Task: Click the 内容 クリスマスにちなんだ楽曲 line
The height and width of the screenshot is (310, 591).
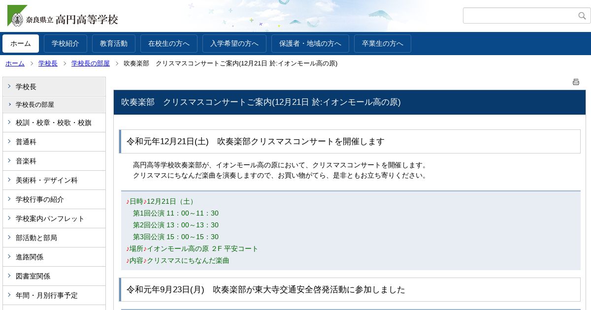Action: [x=178, y=260]
